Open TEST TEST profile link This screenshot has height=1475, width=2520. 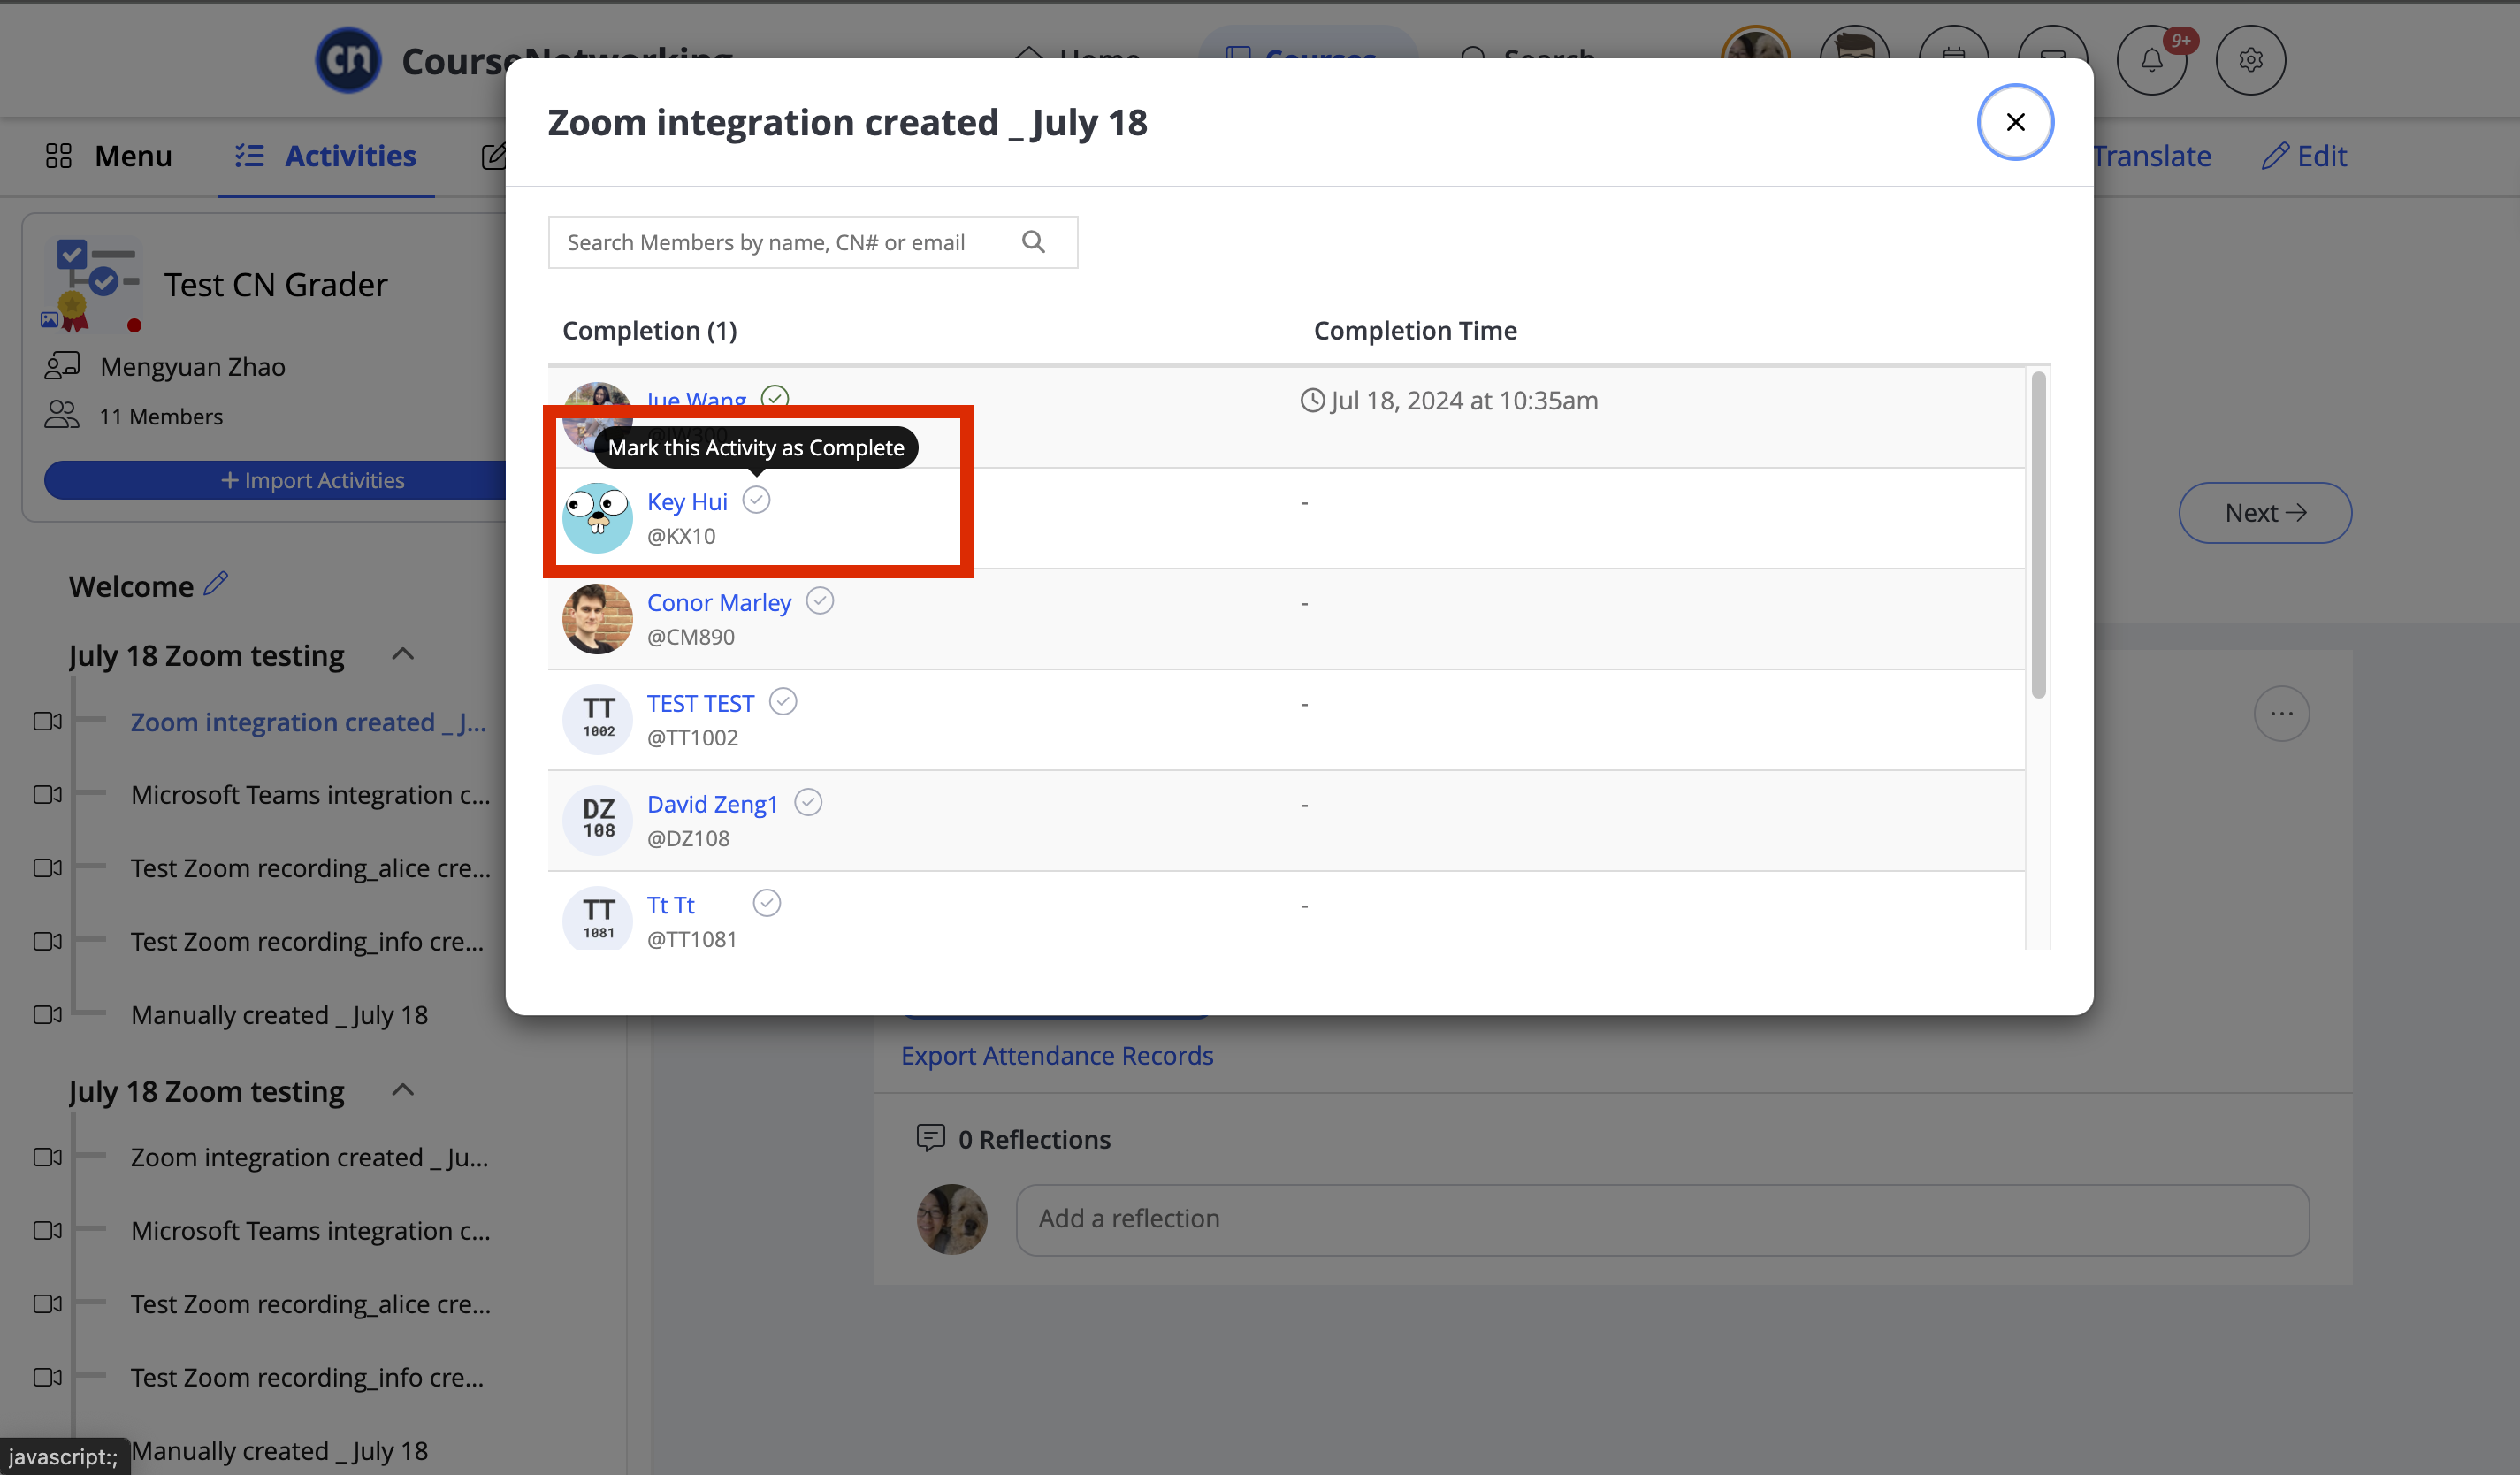[x=700, y=704]
